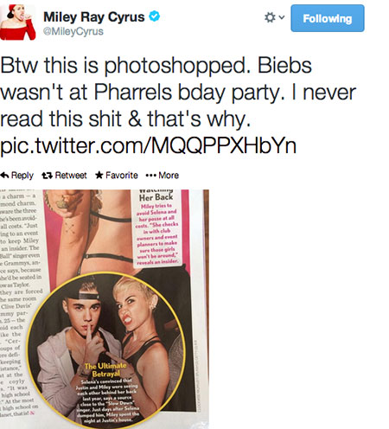Click the Favorite star icon
The width and height of the screenshot is (389, 429).
pos(99,175)
